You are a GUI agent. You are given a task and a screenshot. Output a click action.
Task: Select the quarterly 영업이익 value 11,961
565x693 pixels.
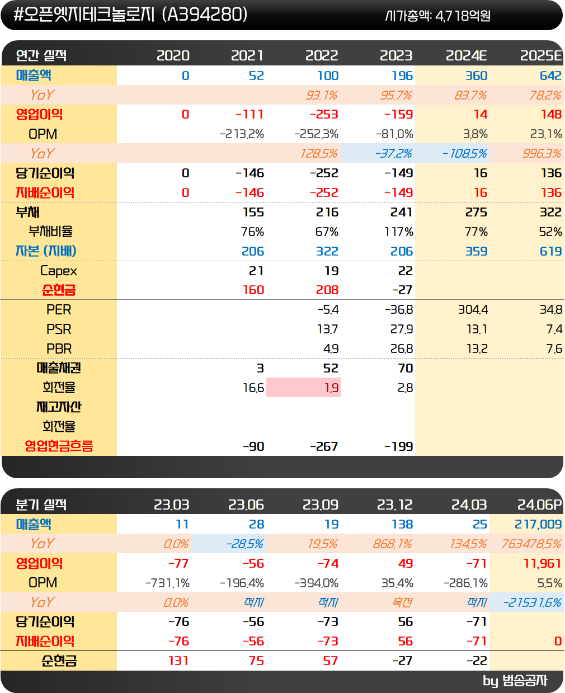point(543,563)
